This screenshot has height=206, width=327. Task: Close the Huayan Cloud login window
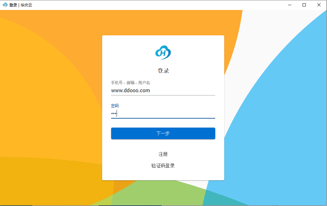tap(319, 5)
